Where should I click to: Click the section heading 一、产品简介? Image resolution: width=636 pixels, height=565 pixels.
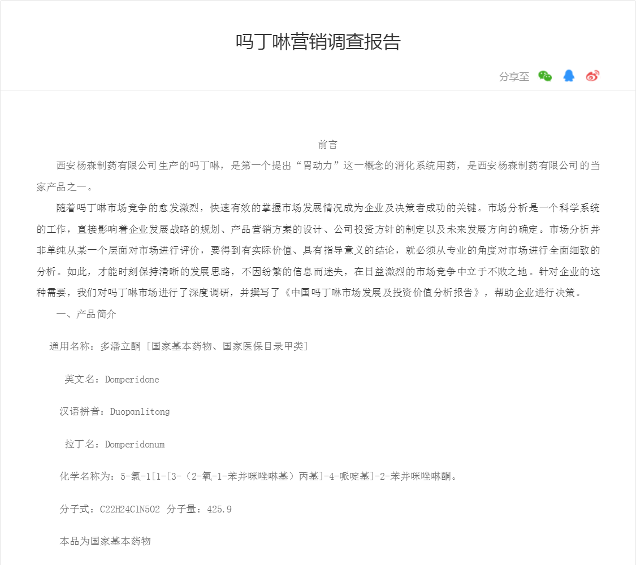86,314
